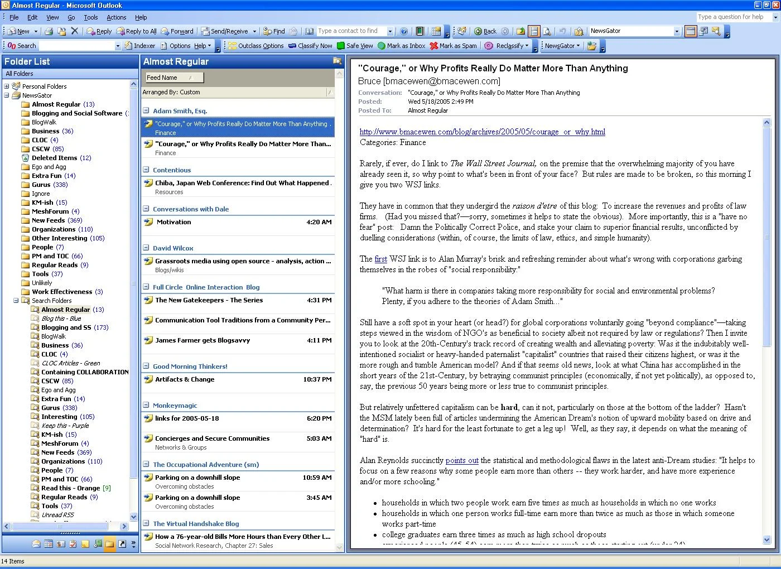Open the Search box dropdown arrow
The image size is (781, 569).
[x=118, y=46]
